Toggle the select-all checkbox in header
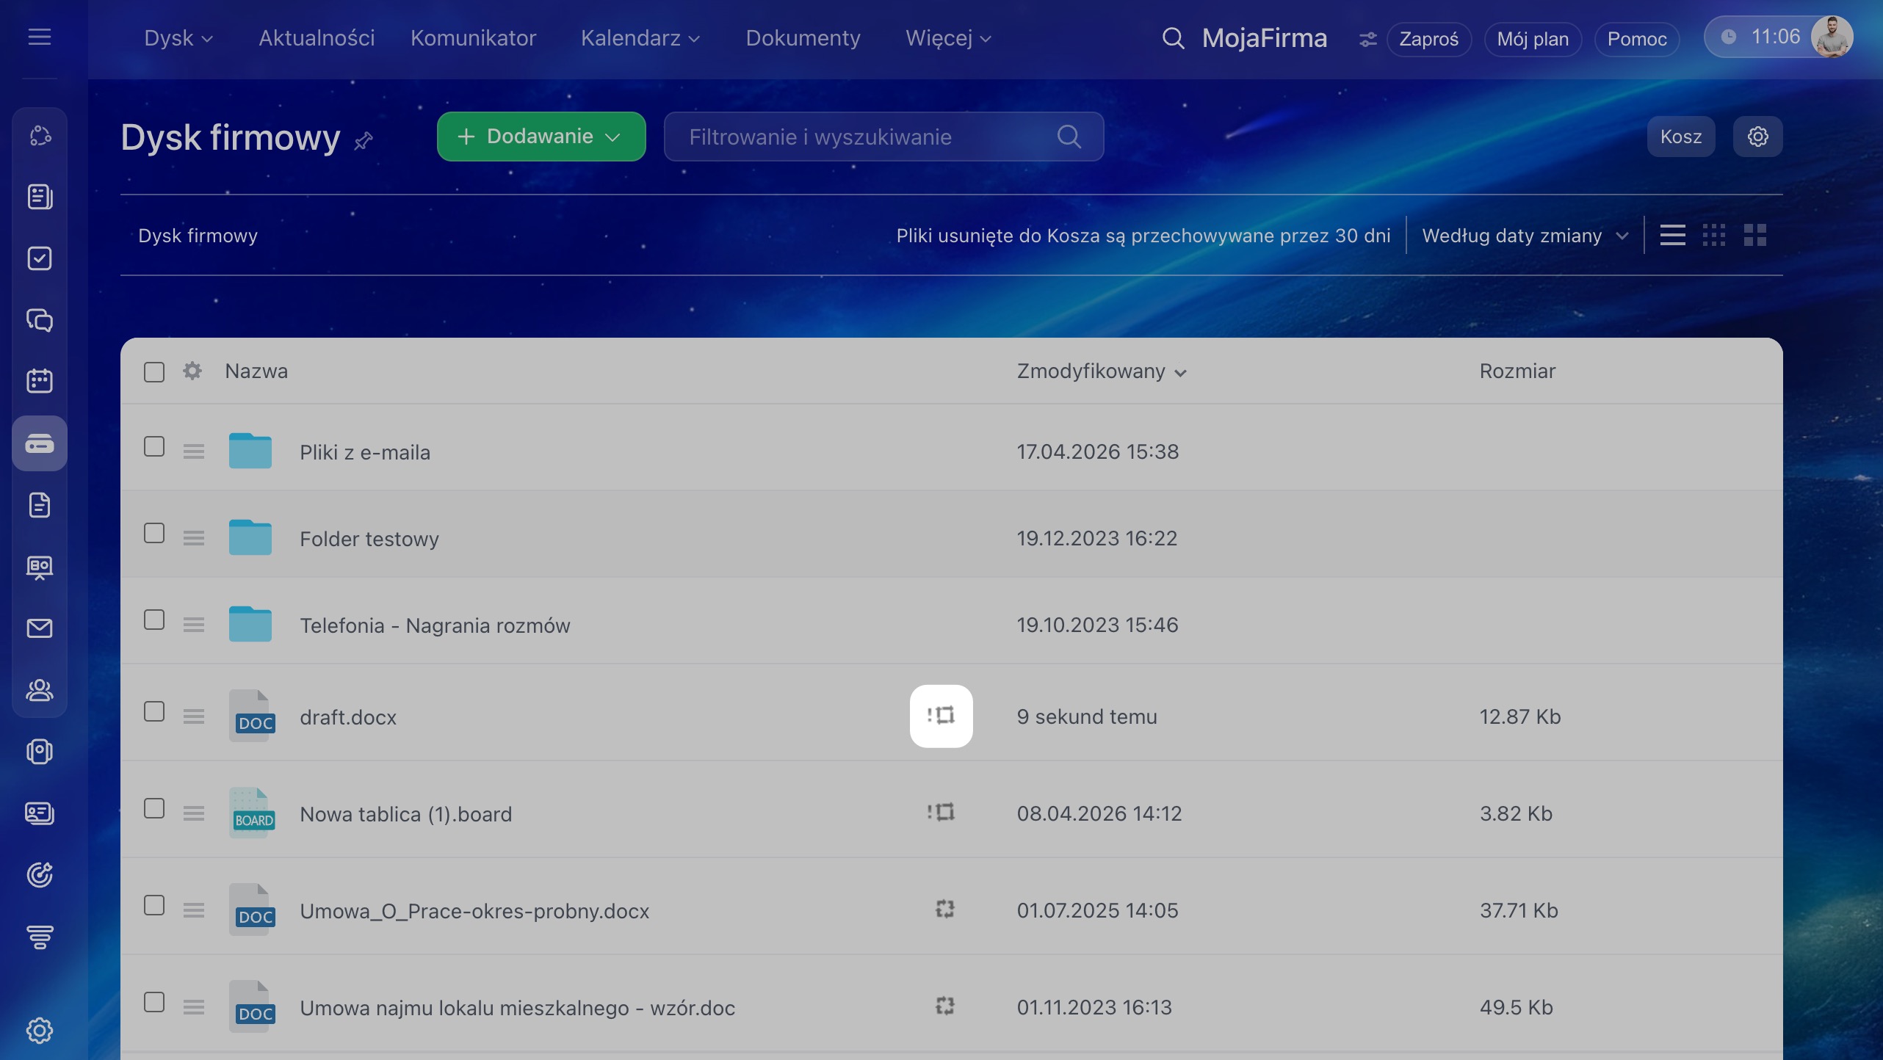Viewport: 1883px width, 1060px height. pos(154,372)
